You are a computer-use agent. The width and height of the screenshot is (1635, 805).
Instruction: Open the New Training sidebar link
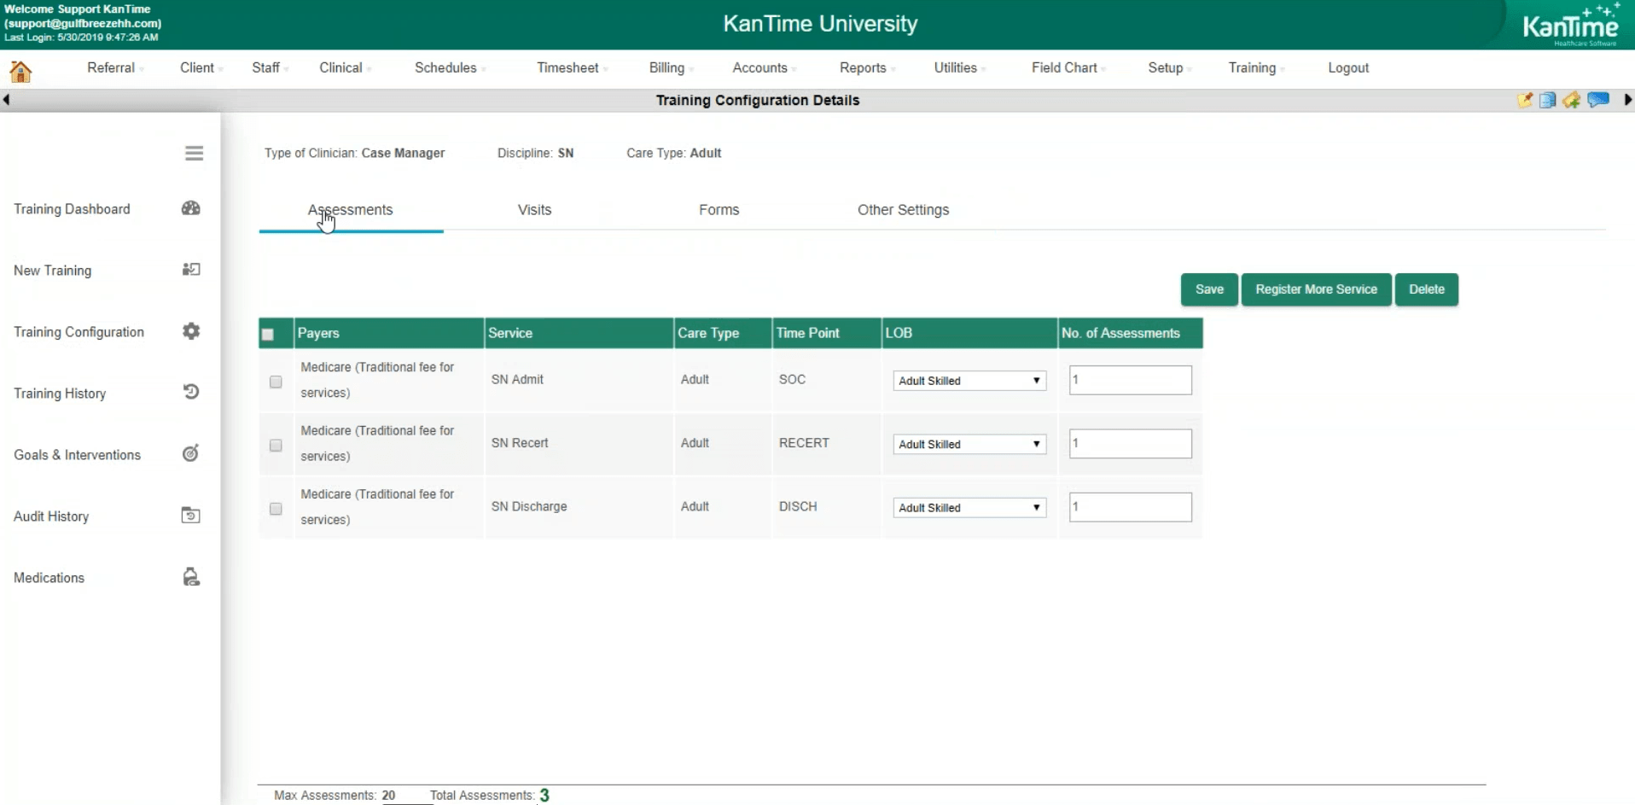pyautogui.click(x=52, y=271)
